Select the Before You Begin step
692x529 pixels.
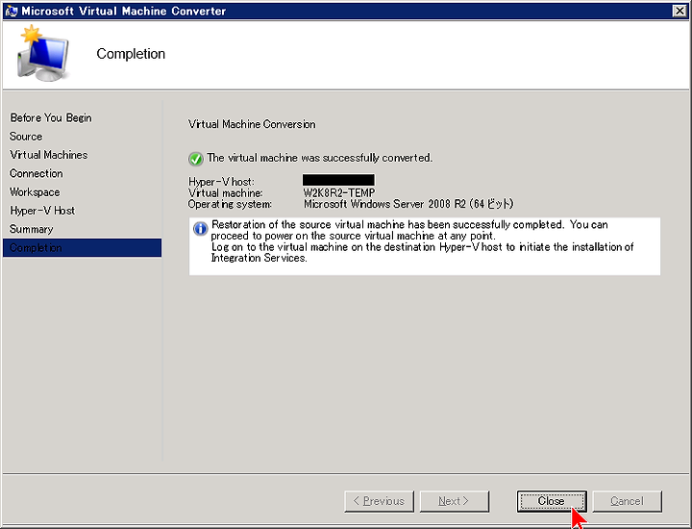click(51, 118)
